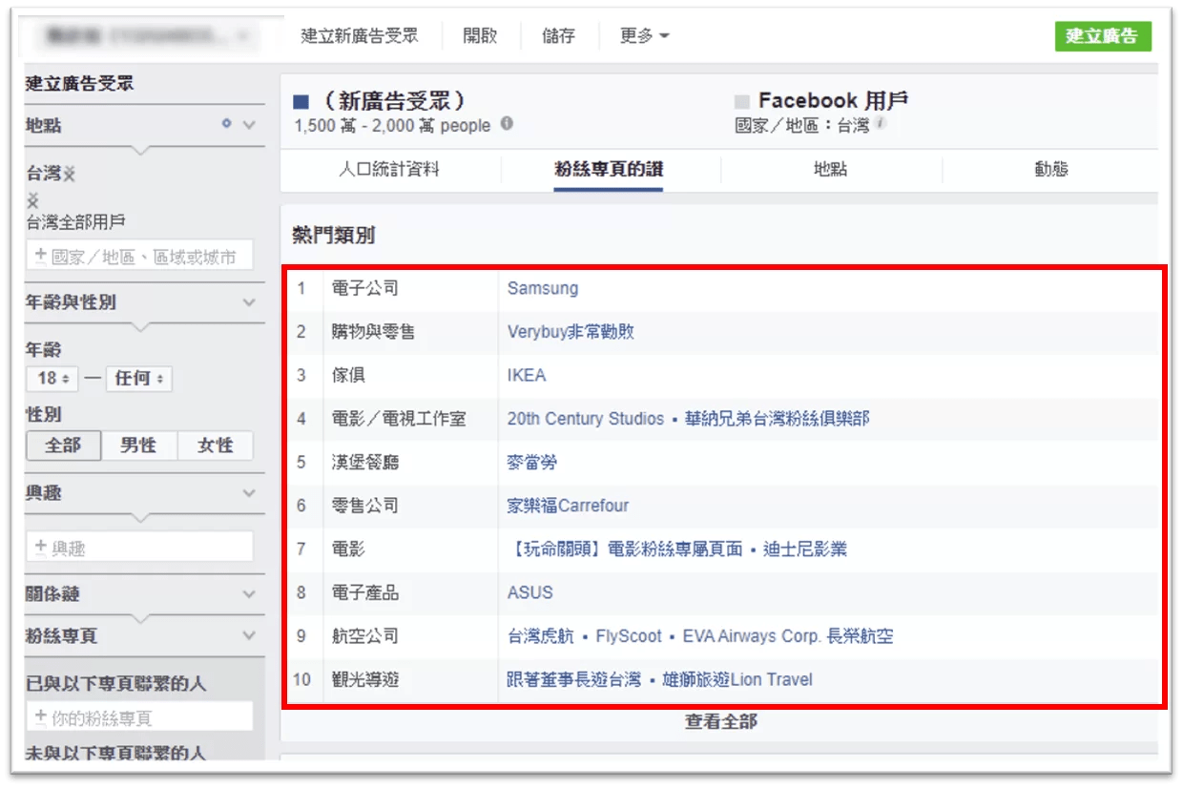1183x788 pixels.
Task: Open the minimum age 18 dropdown
Action: pyautogui.click(x=53, y=379)
